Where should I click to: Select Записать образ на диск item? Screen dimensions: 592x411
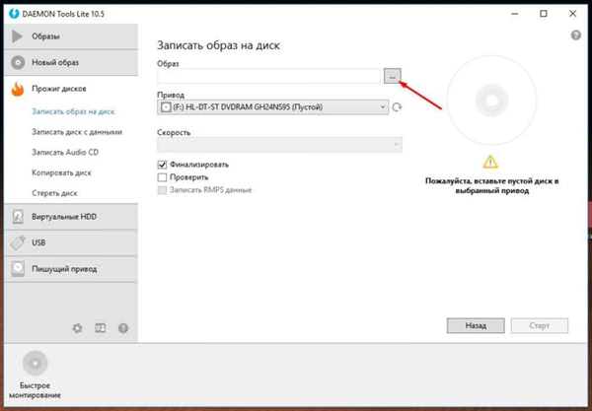click(73, 111)
